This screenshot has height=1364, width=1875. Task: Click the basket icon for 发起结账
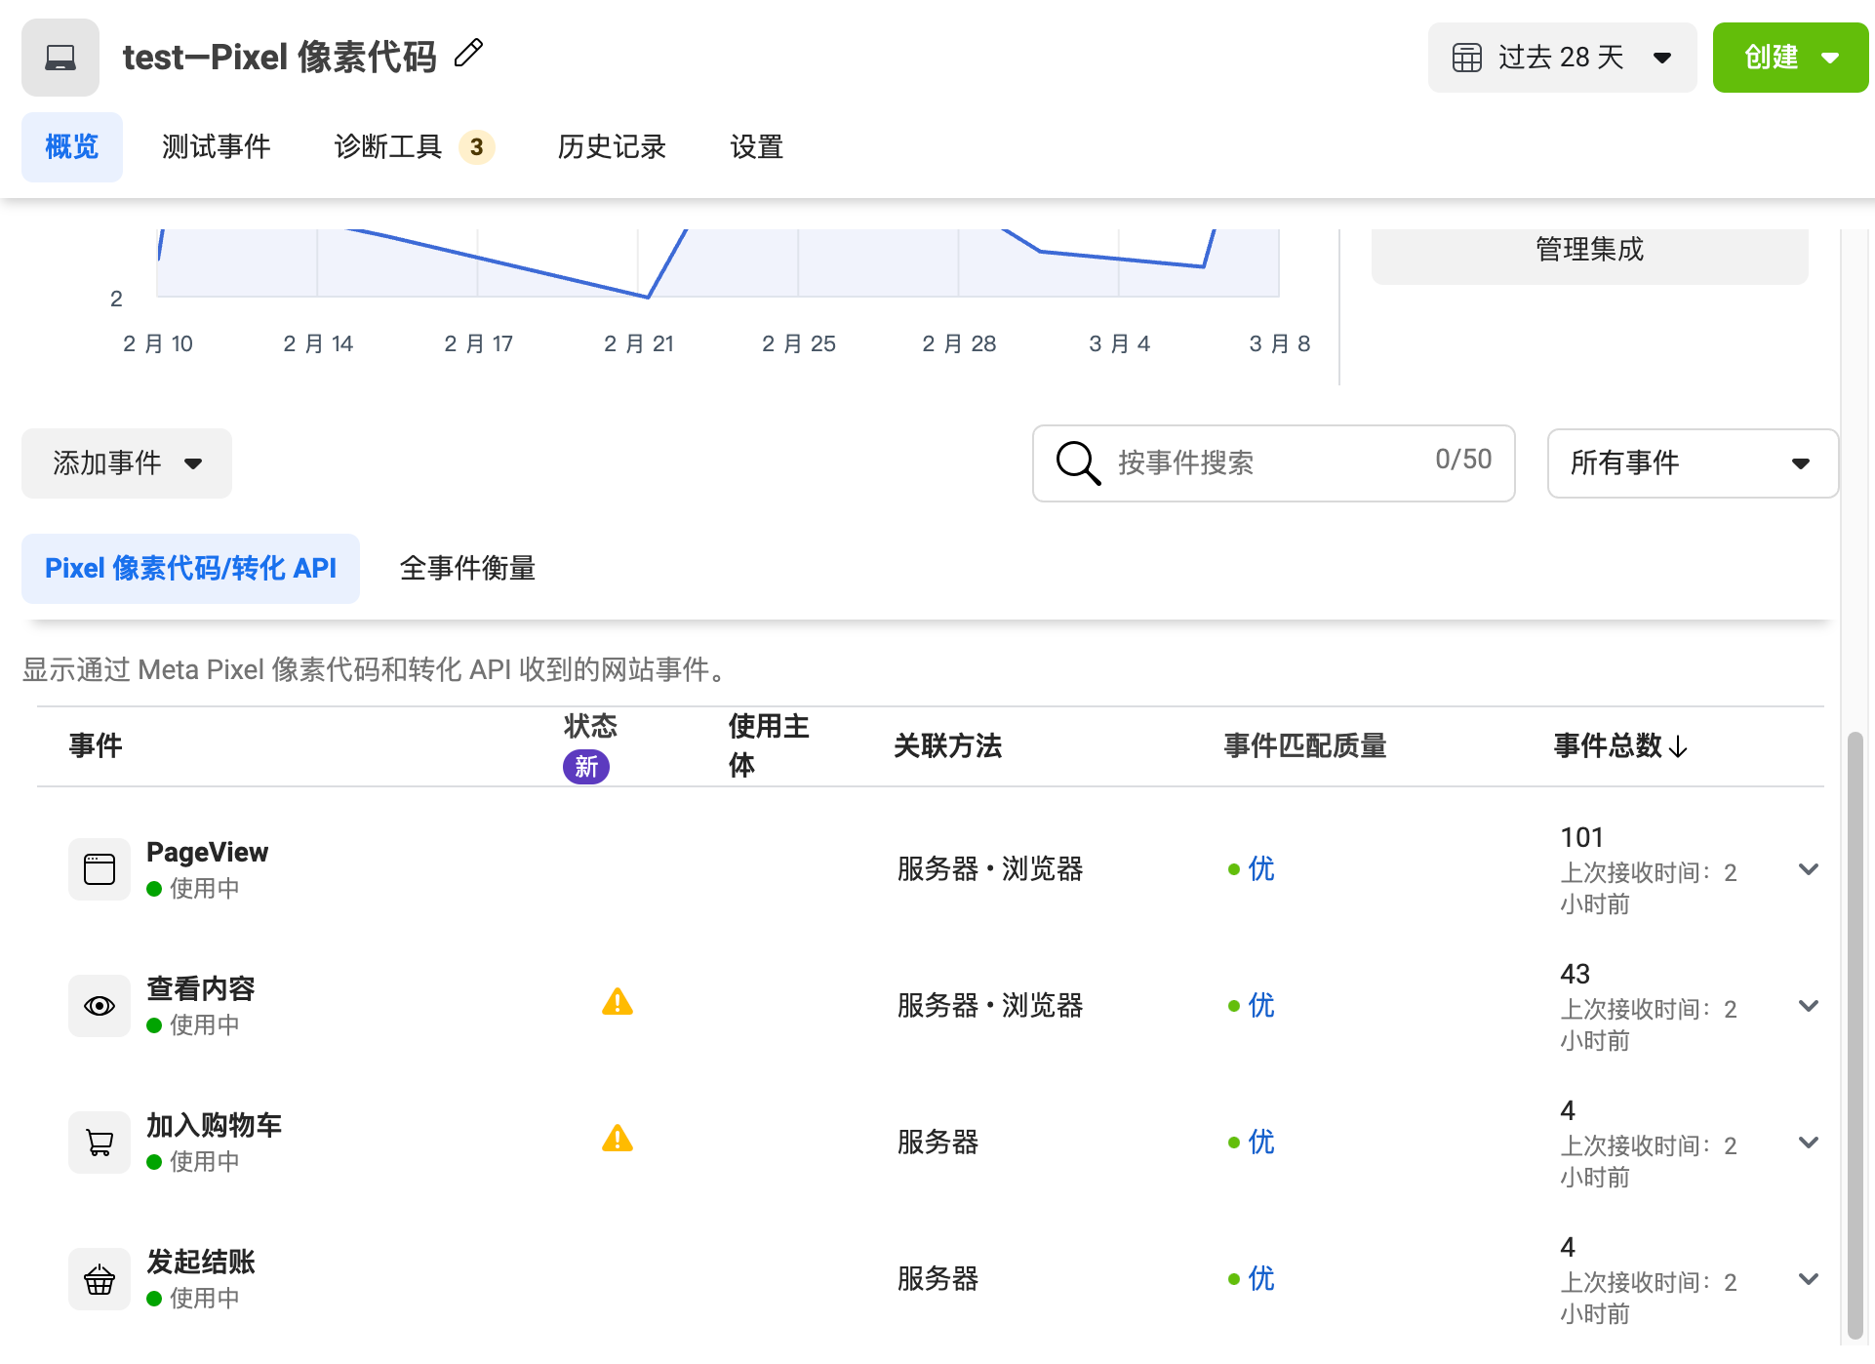click(100, 1278)
